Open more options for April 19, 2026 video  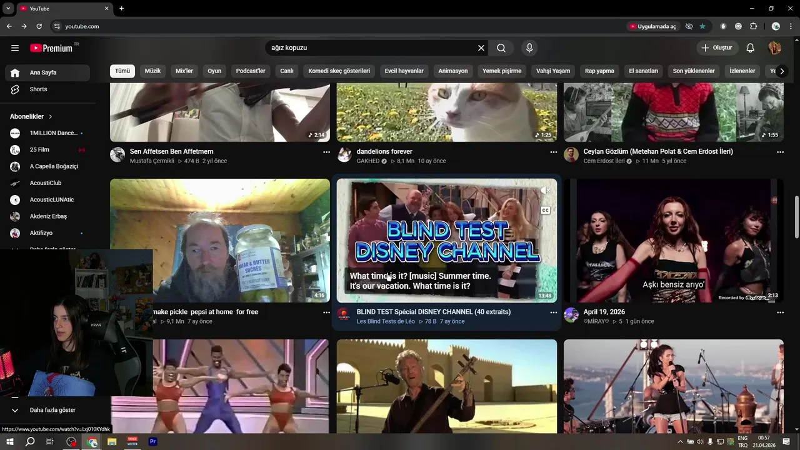click(780, 312)
